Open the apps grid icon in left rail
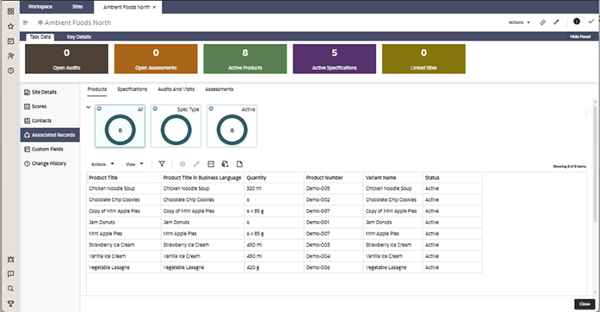The width and height of the screenshot is (600, 312). 10,11
